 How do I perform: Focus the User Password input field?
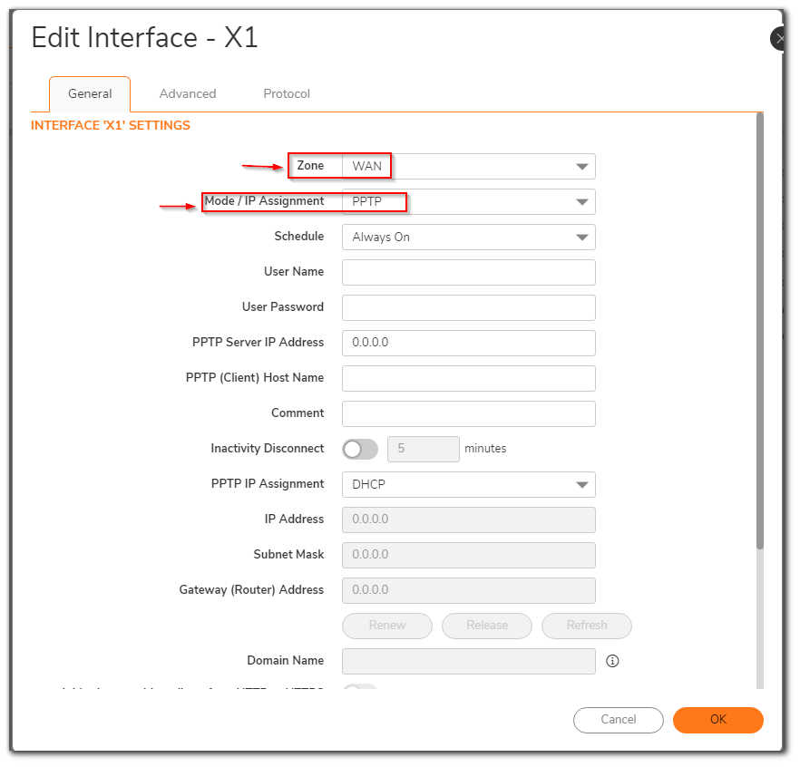[468, 307]
